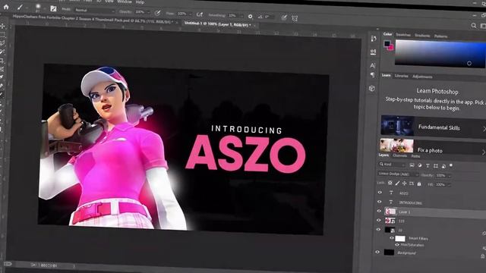Open smoothing options gear icon
486x273 pixels.
click(250, 16)
